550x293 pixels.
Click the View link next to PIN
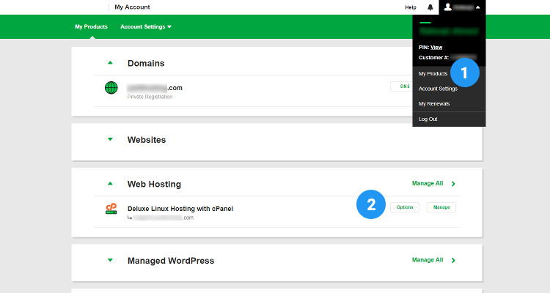tap(436, 48)
